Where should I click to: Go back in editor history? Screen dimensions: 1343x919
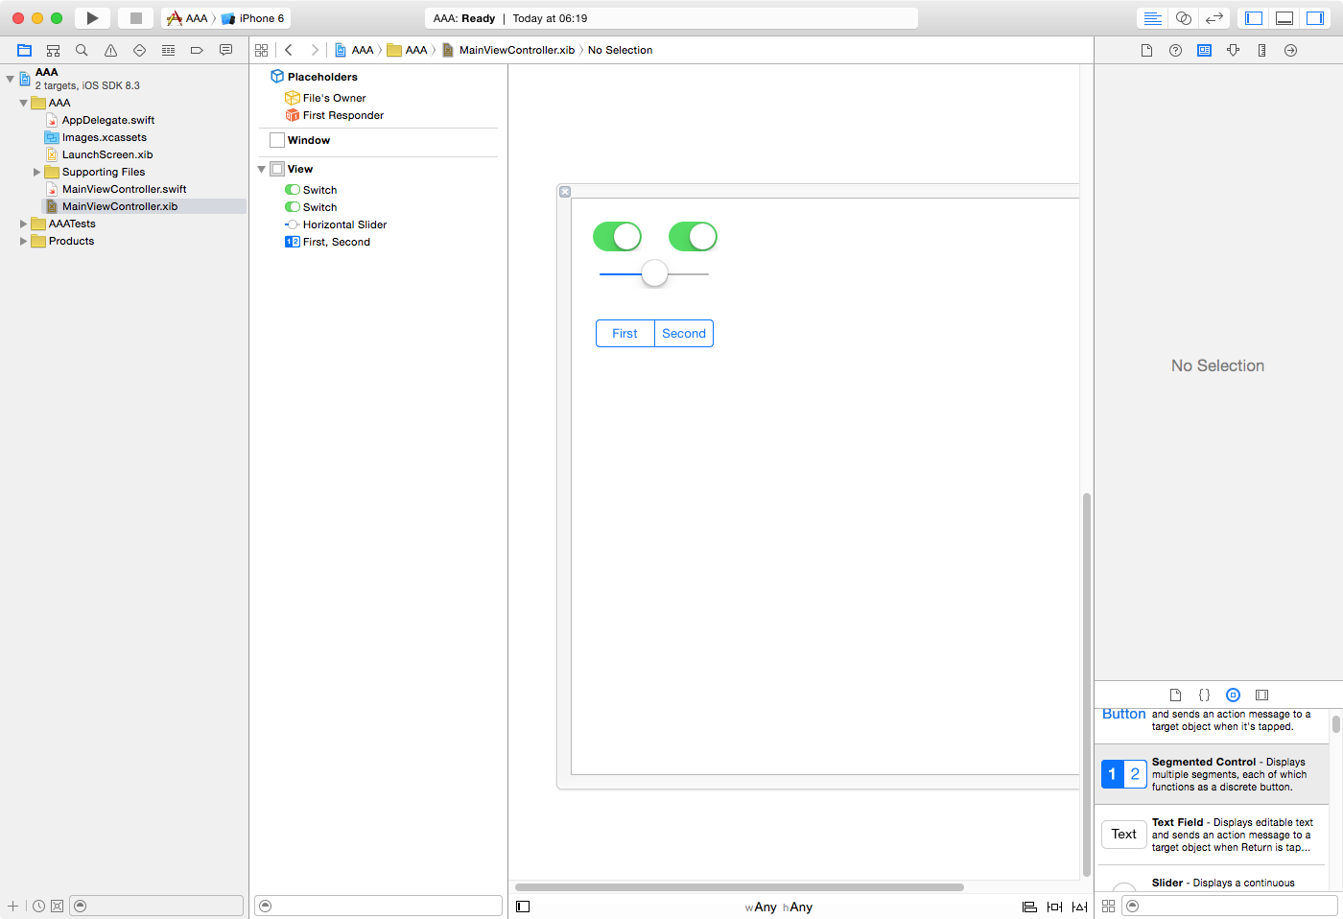pos(288,50)
